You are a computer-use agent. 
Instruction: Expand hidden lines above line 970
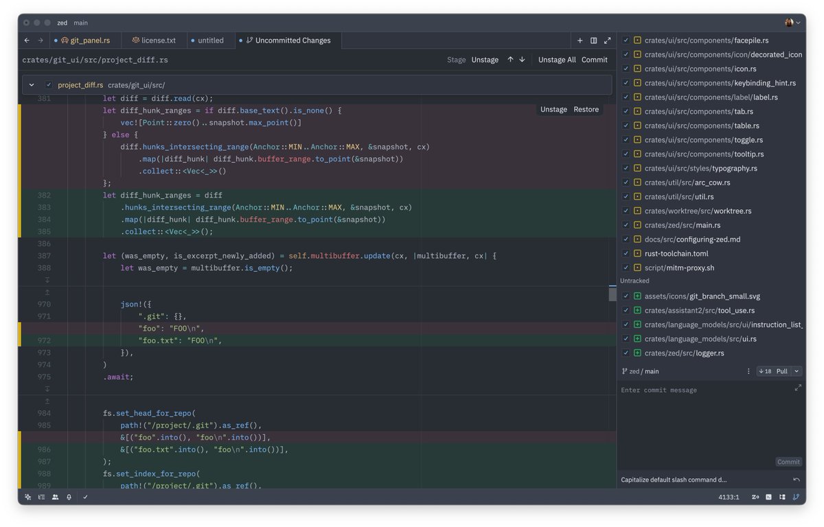(47, 292)
